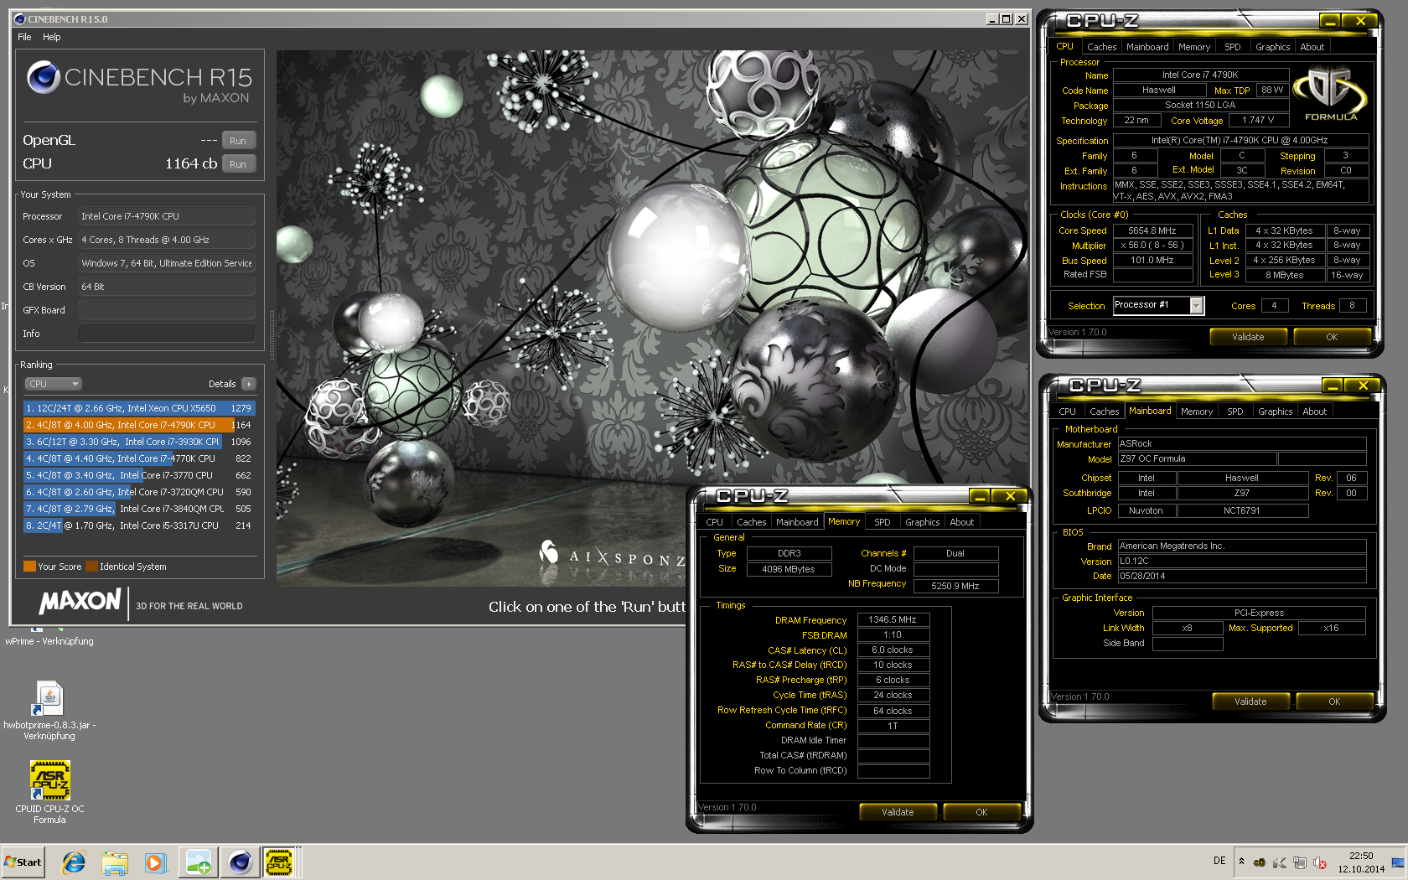
Task: Click OK in Mainboard CPU-Z window
Action: tap(1334, 701)
